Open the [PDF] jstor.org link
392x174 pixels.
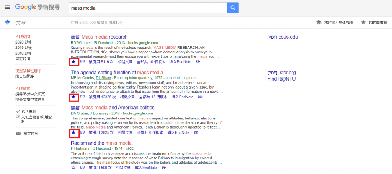coord(281,72)
